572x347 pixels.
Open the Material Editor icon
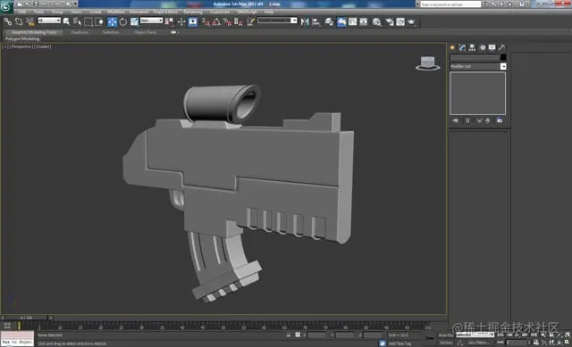pyautogui.click(x=376, y=21)
